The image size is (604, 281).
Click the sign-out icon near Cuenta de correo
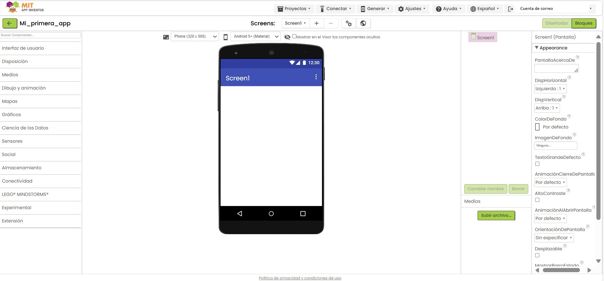(511, 9)
